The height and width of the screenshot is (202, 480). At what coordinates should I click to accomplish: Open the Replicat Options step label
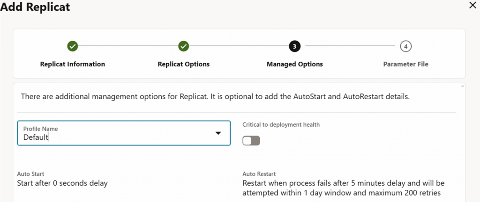[x=184, y=64]
